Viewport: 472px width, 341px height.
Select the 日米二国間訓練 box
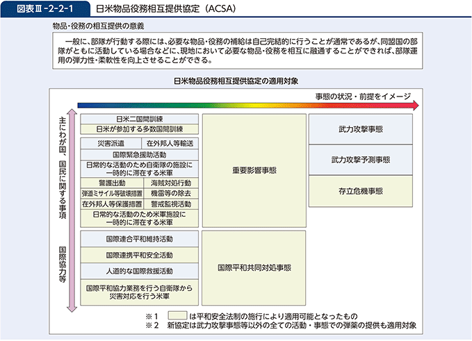tap(139, 119)
